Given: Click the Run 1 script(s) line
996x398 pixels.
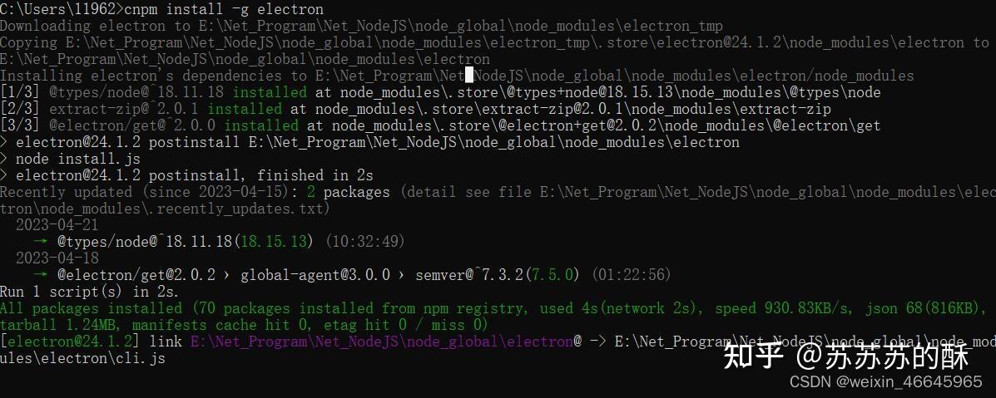Looking at the screenshot, I should [89, 292].
